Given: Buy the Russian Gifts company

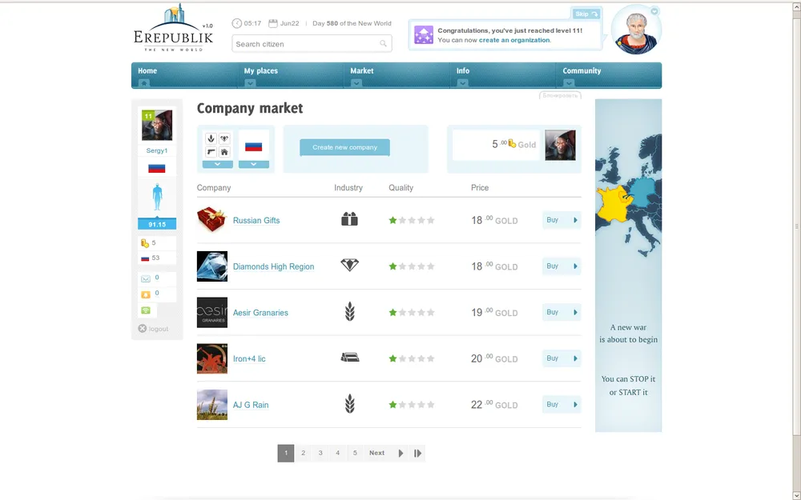Looking at the screenshot, I should point(562,221).
